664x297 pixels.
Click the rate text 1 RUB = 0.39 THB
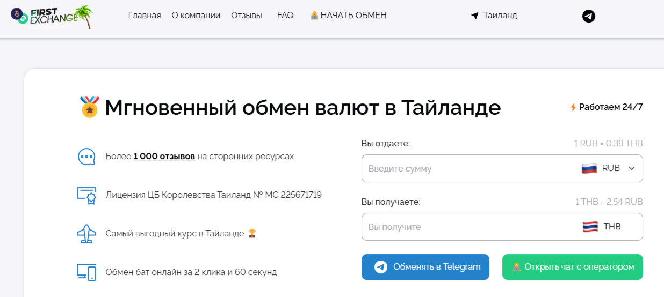(608, 144)
